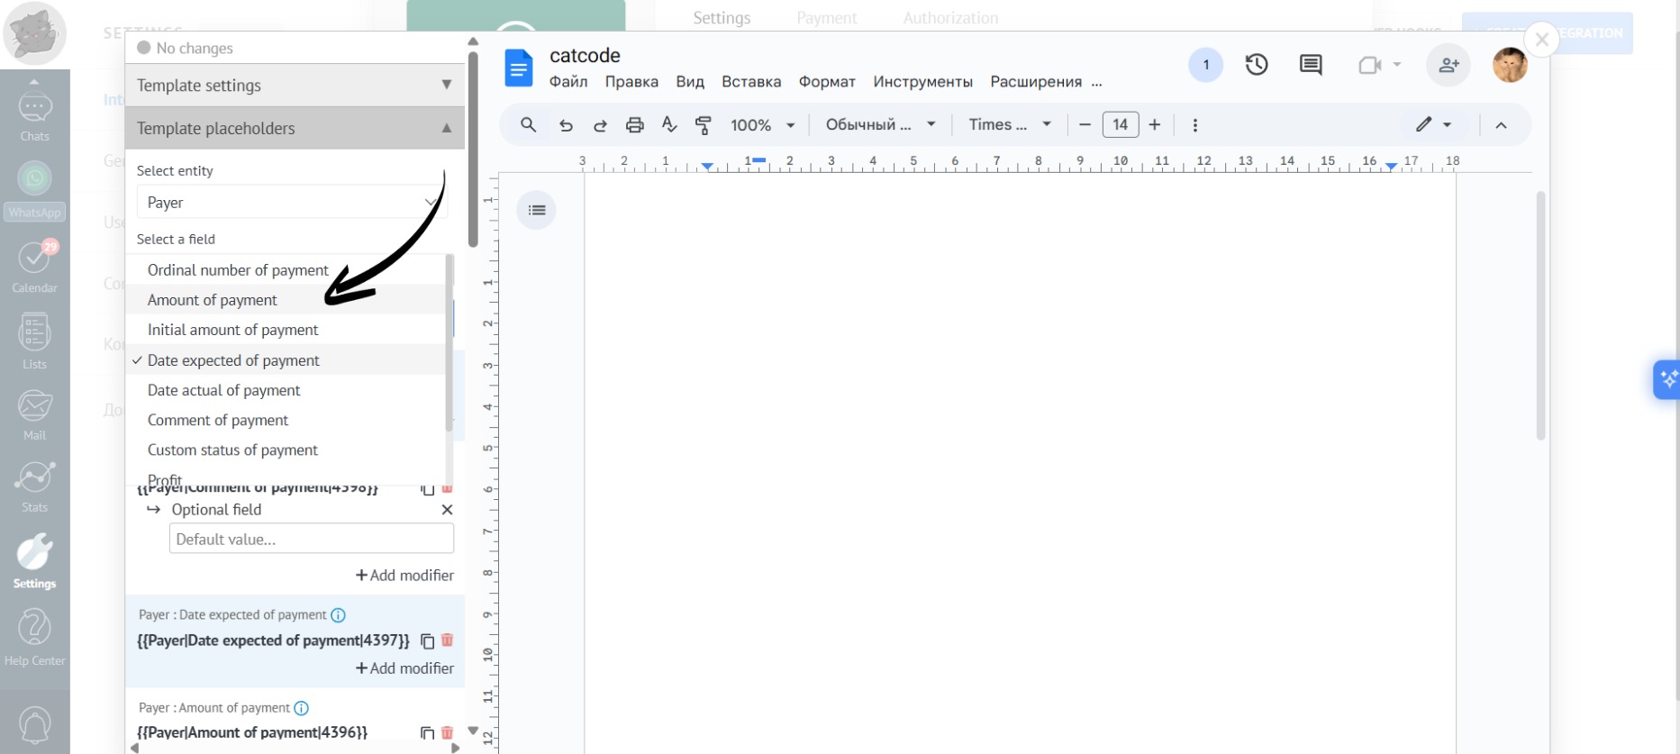Screen dimensions: 1680x754
Task: Select the checked Date expected of payment field
Action: (233, 360)
